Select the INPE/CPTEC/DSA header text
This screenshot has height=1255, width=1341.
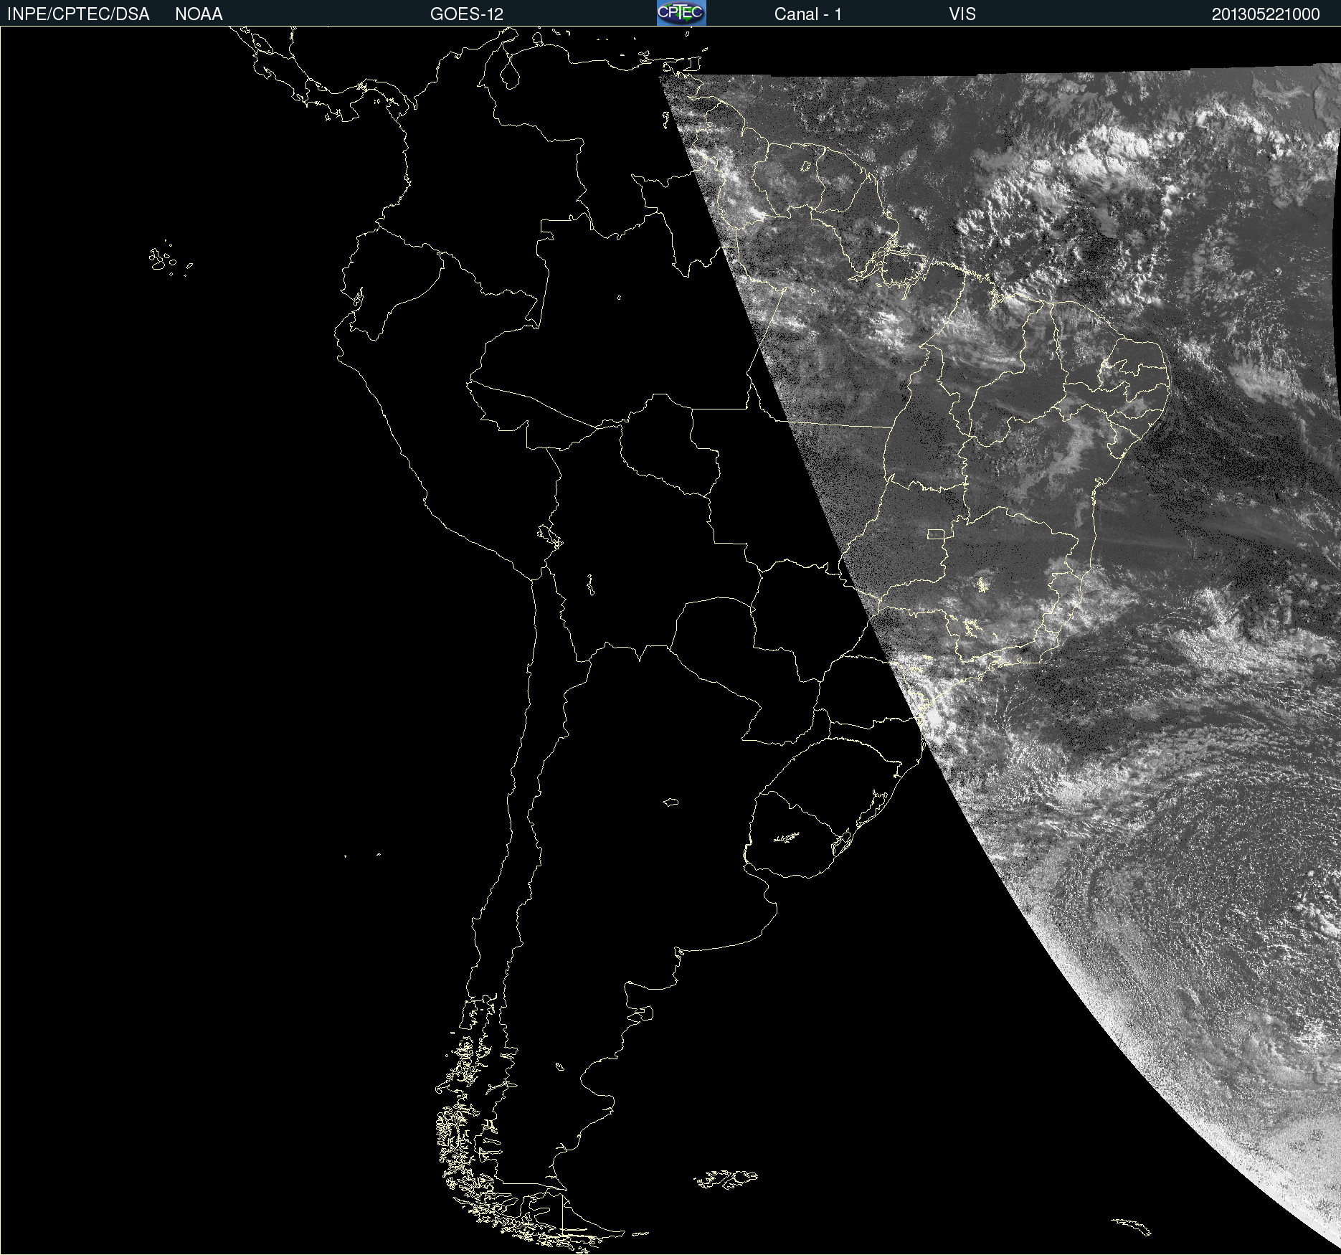coord(78,14)
